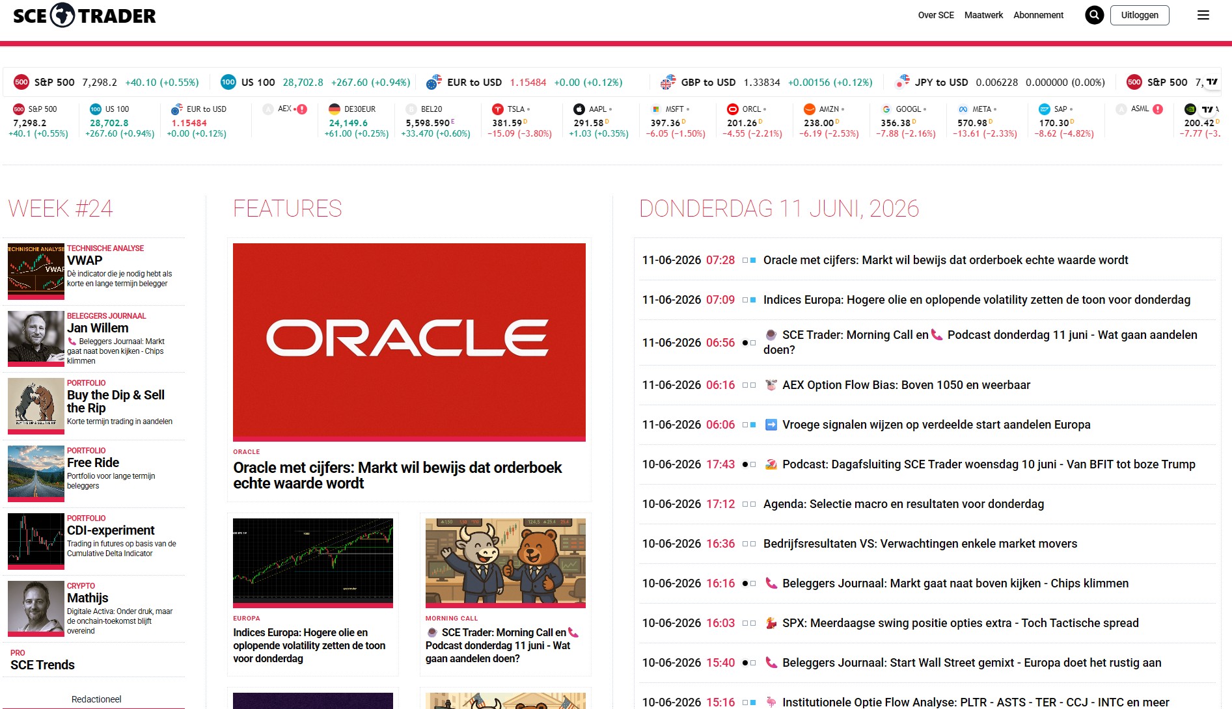Open search with the magnifier icon

[1095, 15]
